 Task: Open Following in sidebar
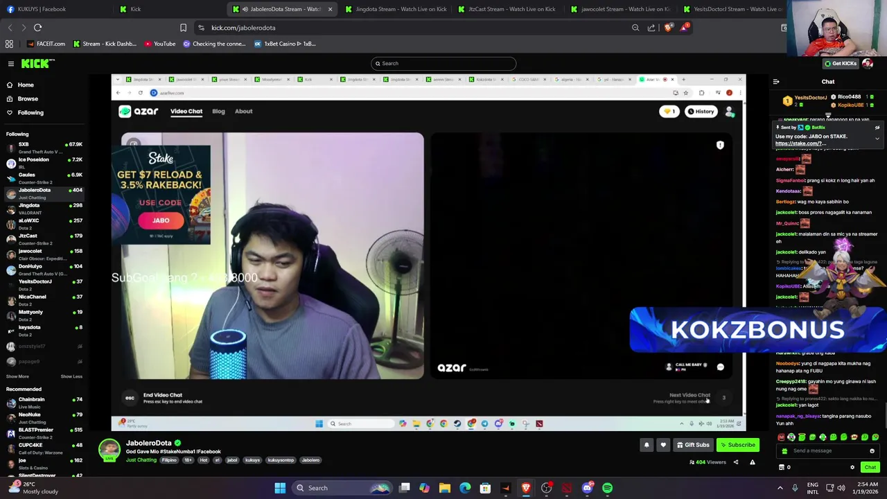click(30, 112)
